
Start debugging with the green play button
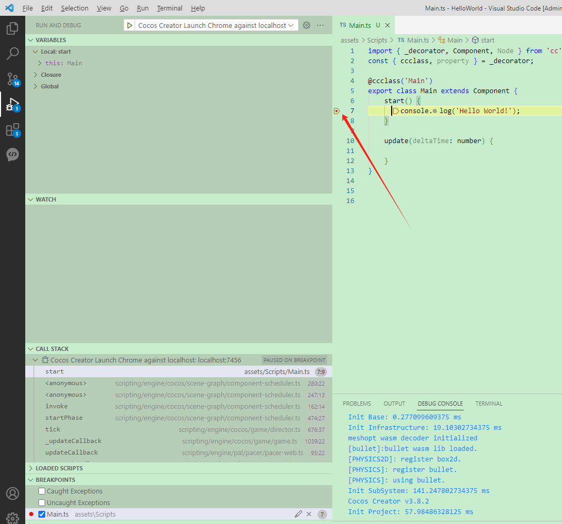point(130,25)
